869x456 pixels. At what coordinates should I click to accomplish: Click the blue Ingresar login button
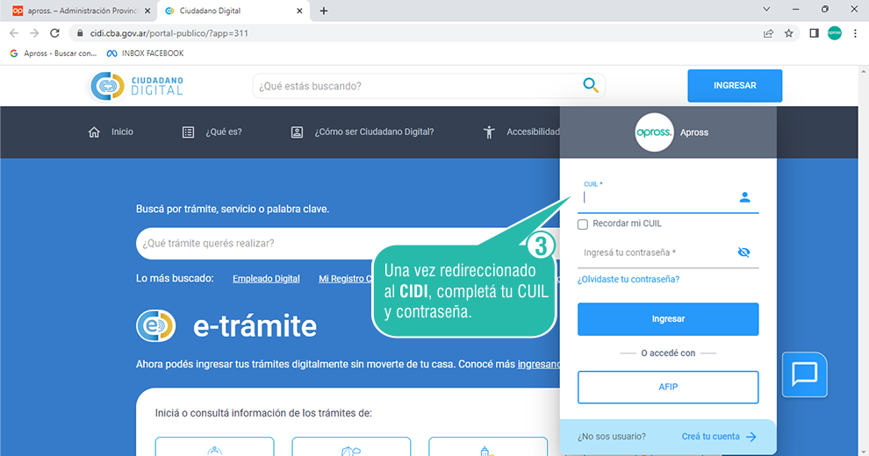pos(668,319)
